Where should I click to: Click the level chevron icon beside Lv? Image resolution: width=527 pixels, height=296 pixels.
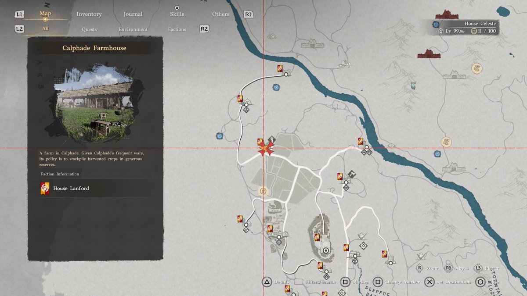coord(441,32)
